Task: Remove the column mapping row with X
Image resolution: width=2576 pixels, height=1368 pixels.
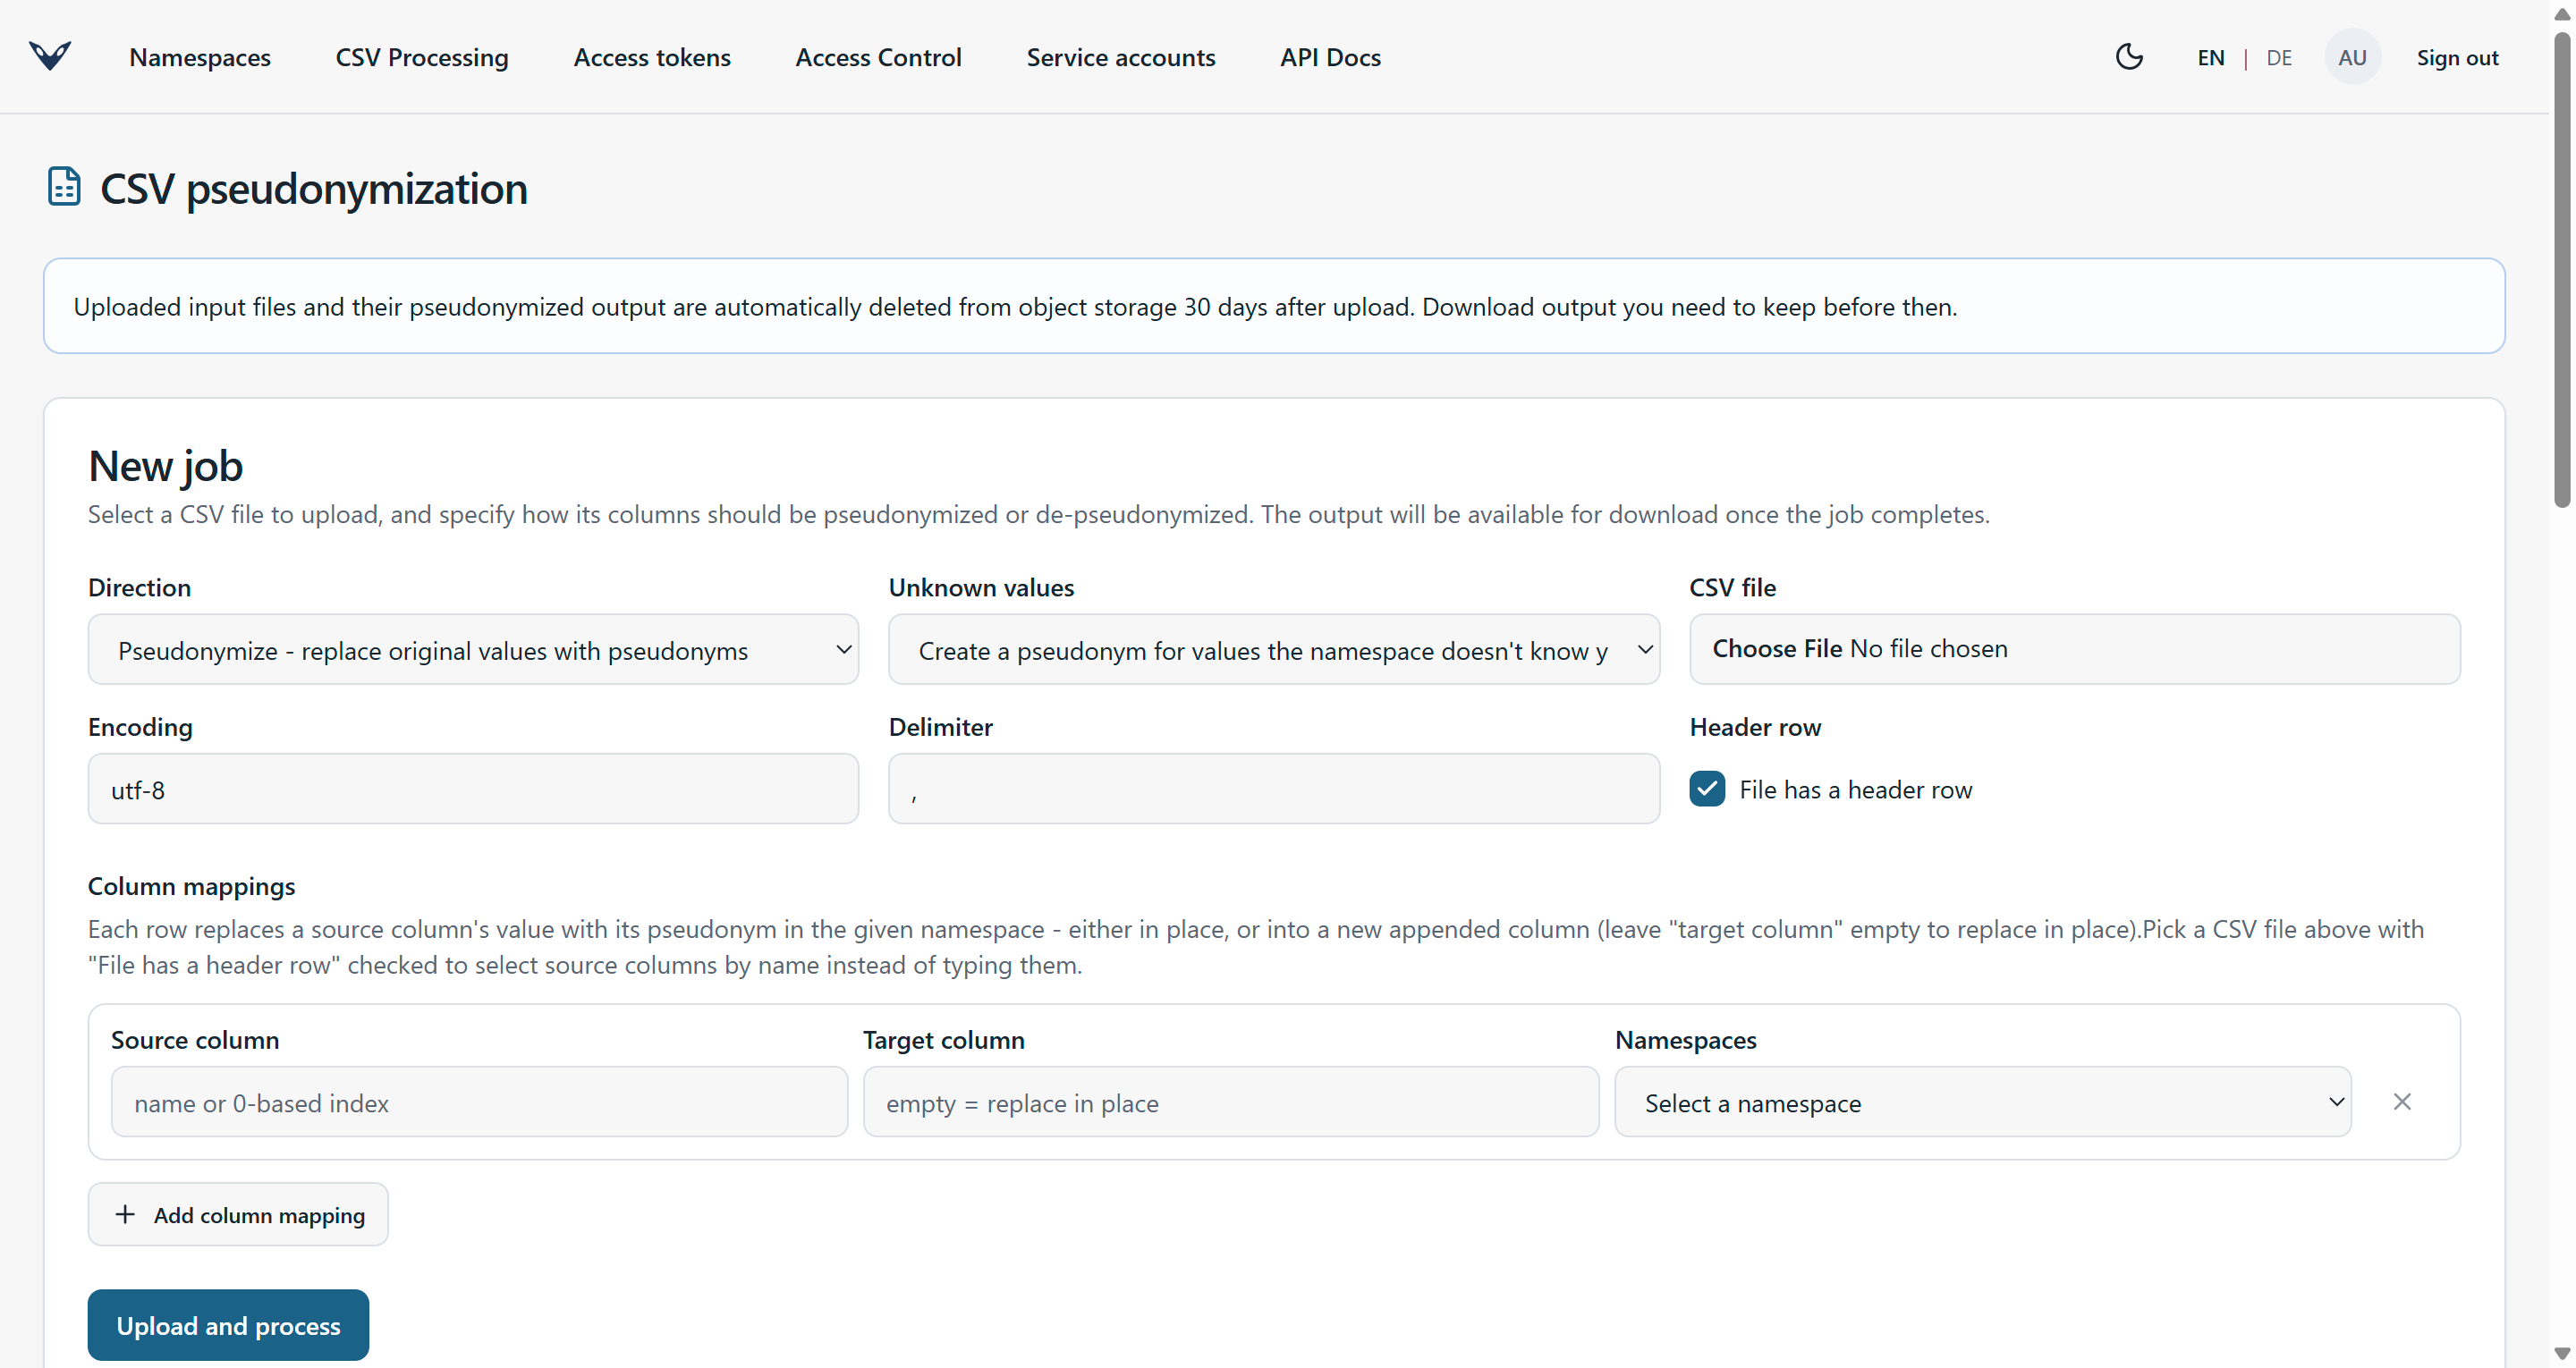Action: pyautogui.click(x=2402, y=1101)
